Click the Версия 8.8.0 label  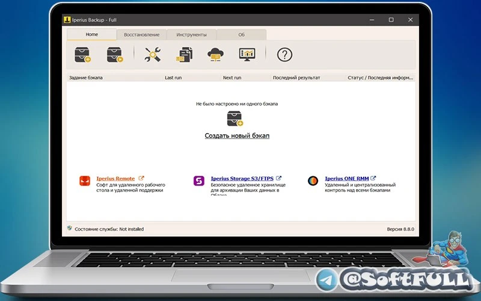coord(400,229)
